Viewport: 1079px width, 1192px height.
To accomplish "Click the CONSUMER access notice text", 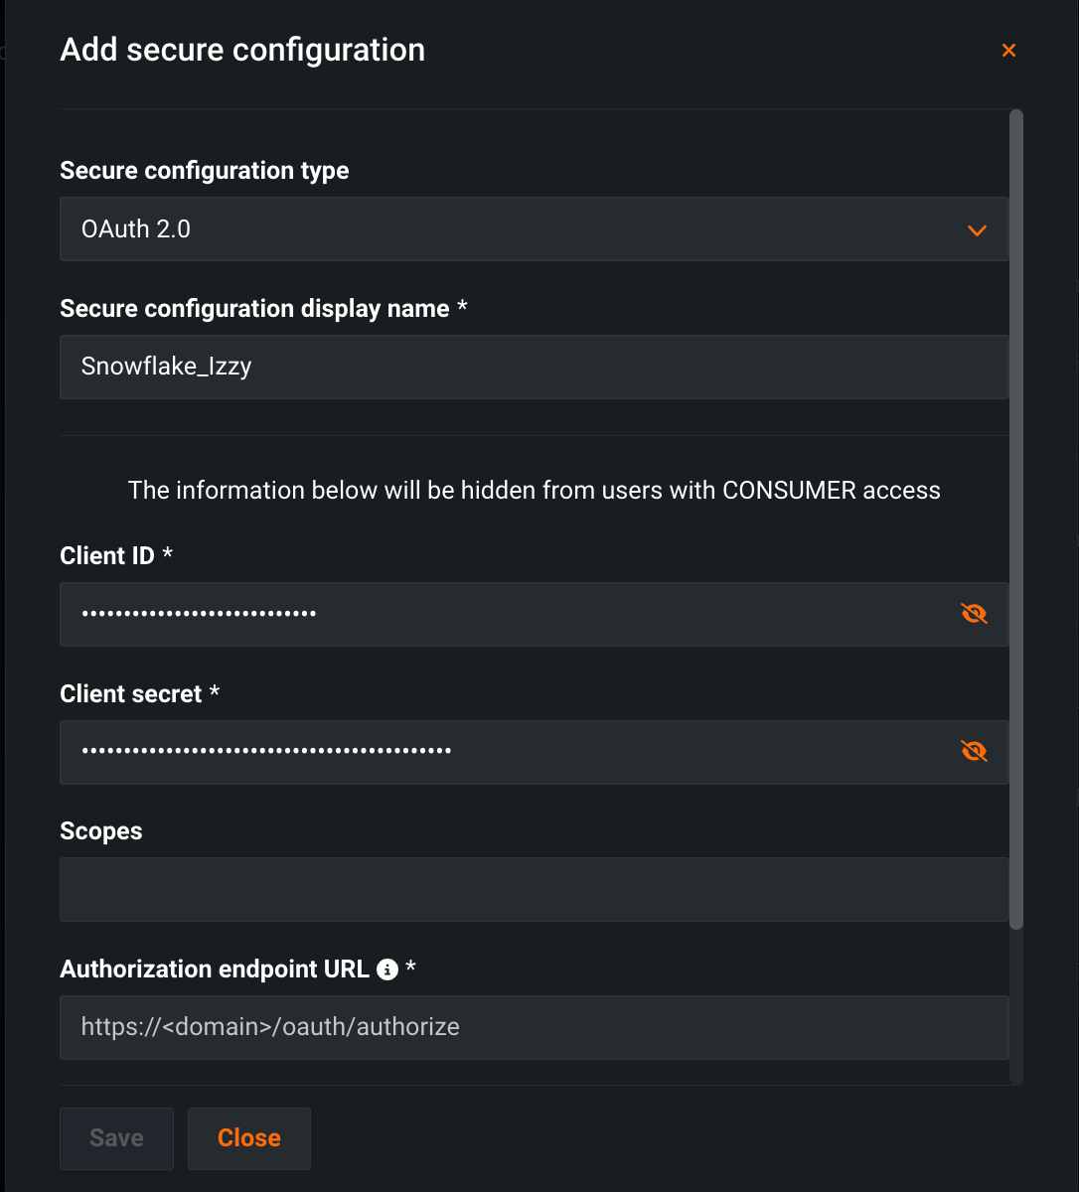I will (x=534, y=491).
